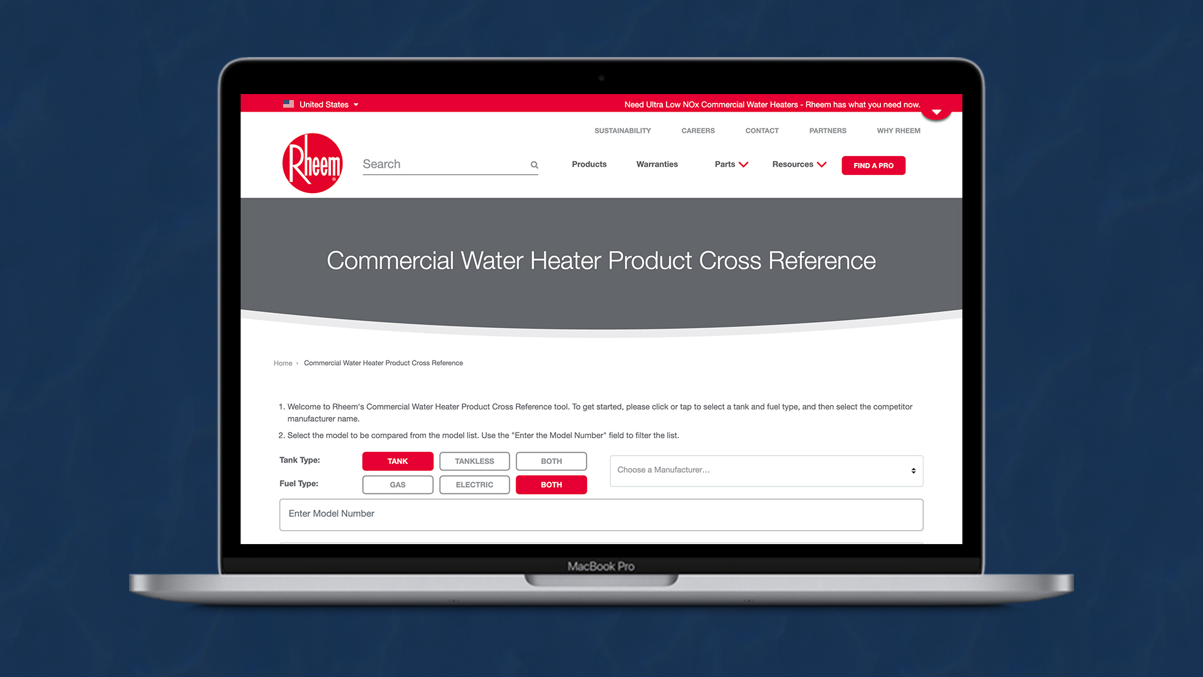Click the Rheem logo icon
The height and width of the screenshot is (677, 1203).
coord(312,162)
